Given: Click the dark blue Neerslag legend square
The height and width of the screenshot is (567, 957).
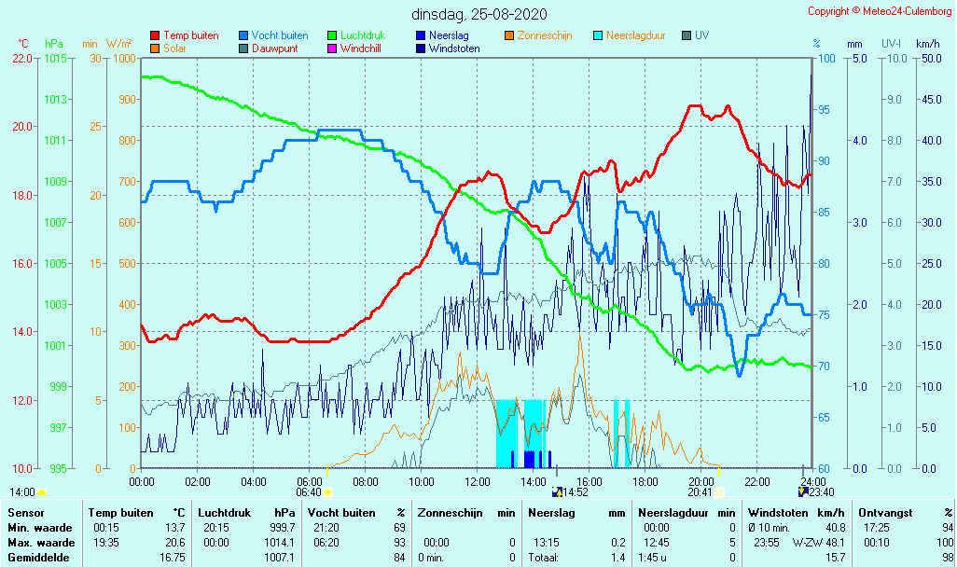Looking at the screenshot, I should (x=421, y=35).
